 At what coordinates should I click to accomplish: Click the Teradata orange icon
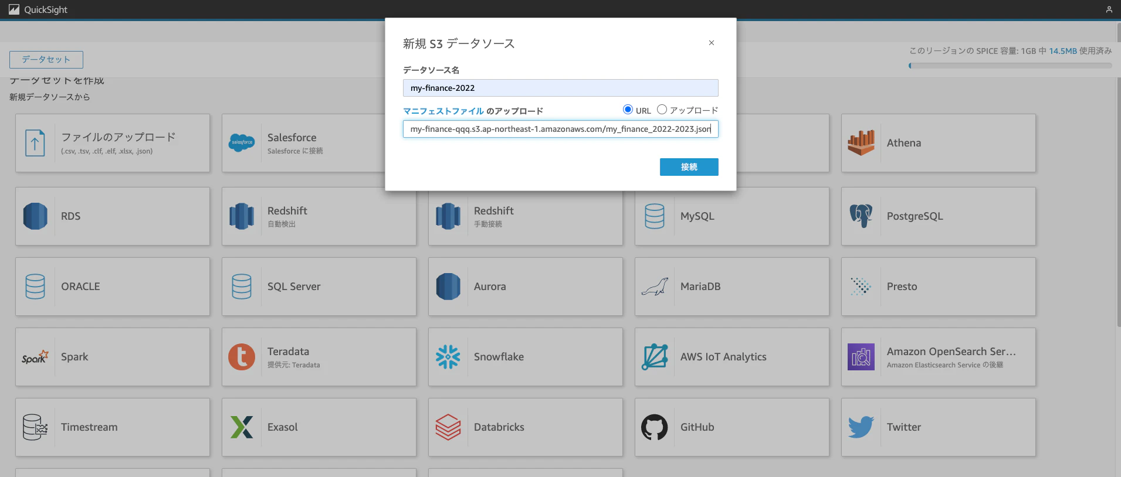[x=242, y=357]
